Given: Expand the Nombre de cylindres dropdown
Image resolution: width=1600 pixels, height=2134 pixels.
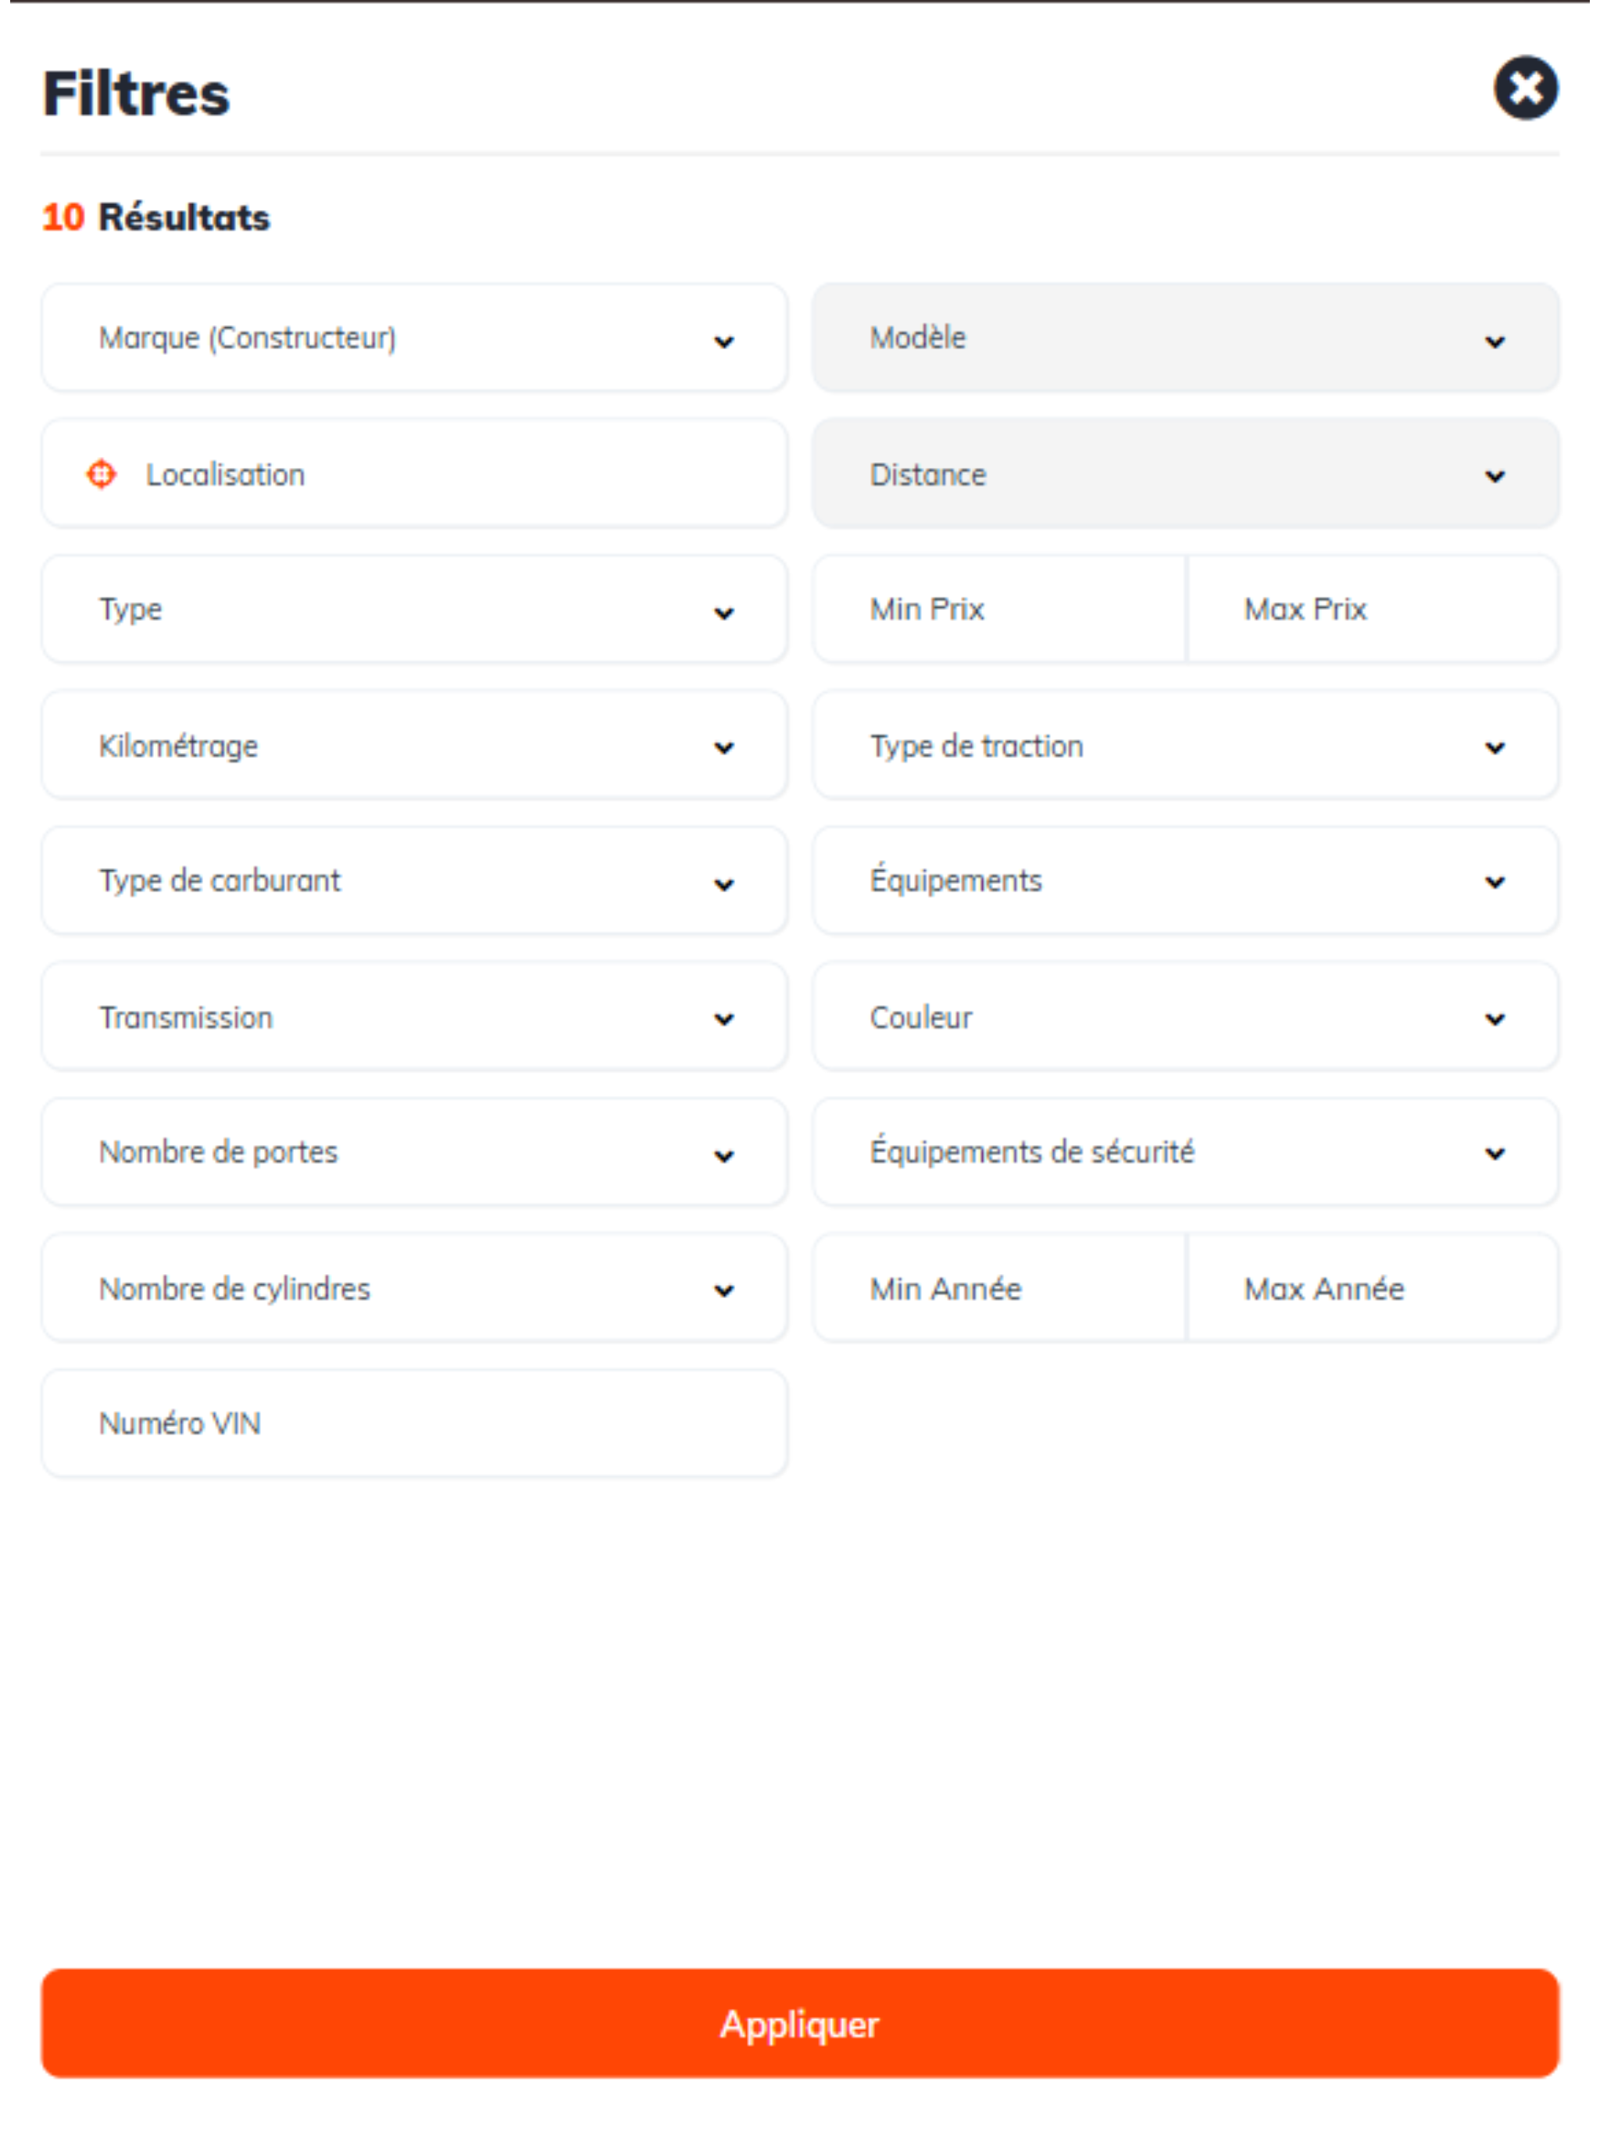Looking at the screenshot, I should point(414,1289).
